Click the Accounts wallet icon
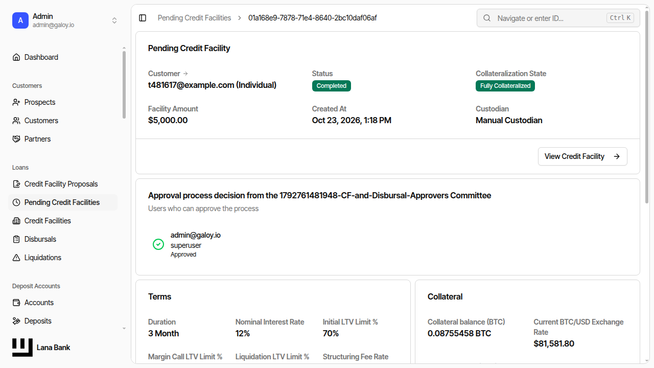Viewport: 654px width, 368px height. click(x=16, y=303)
